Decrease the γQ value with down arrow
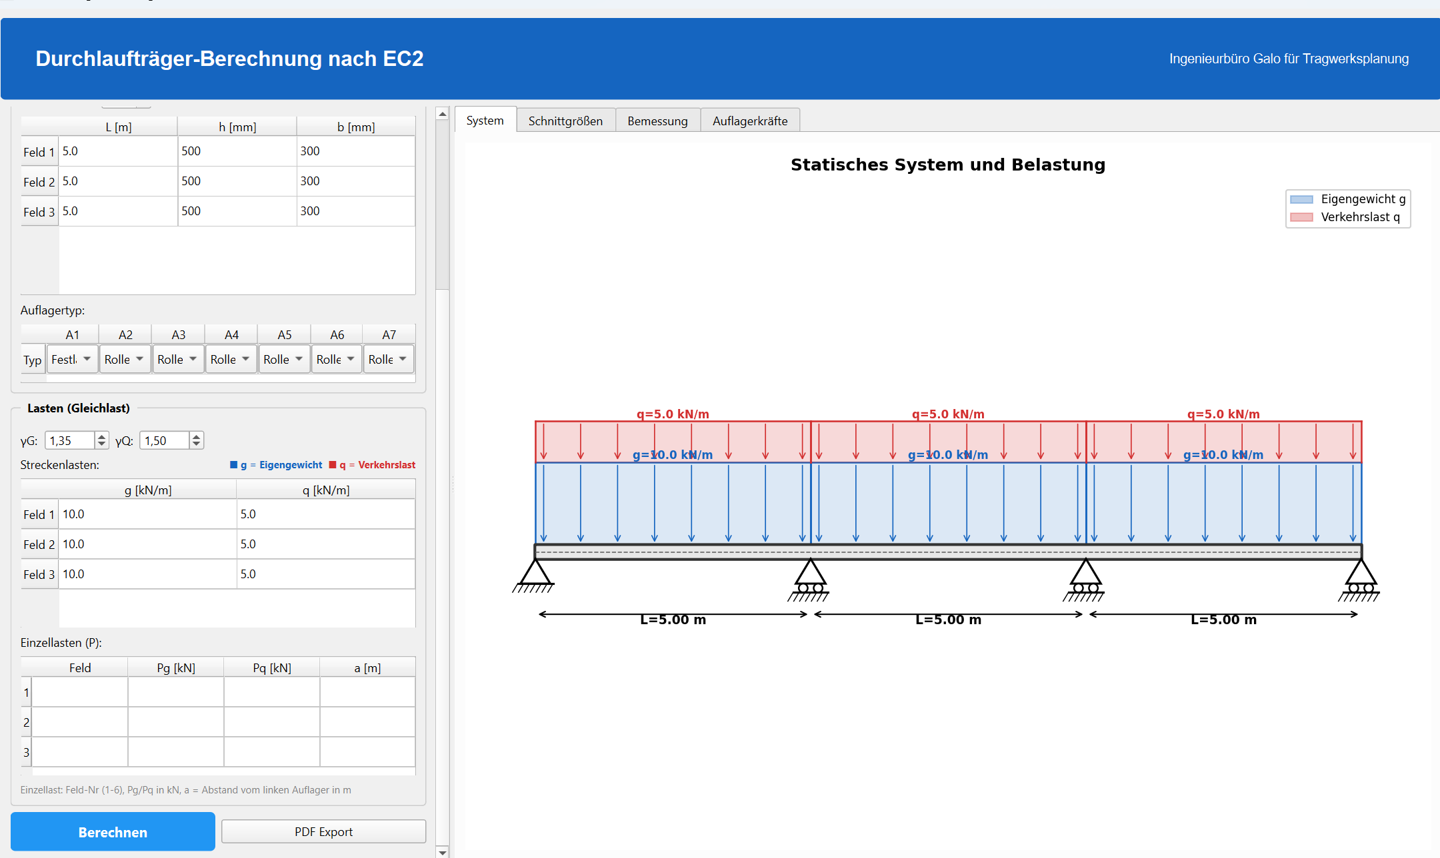 196,444
